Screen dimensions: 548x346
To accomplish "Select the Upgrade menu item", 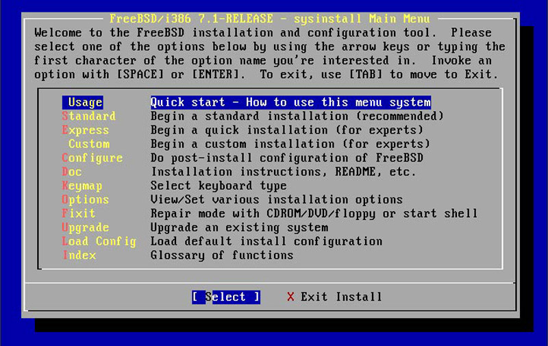I will [86, 227].
